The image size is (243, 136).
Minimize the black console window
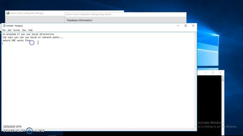205,73
